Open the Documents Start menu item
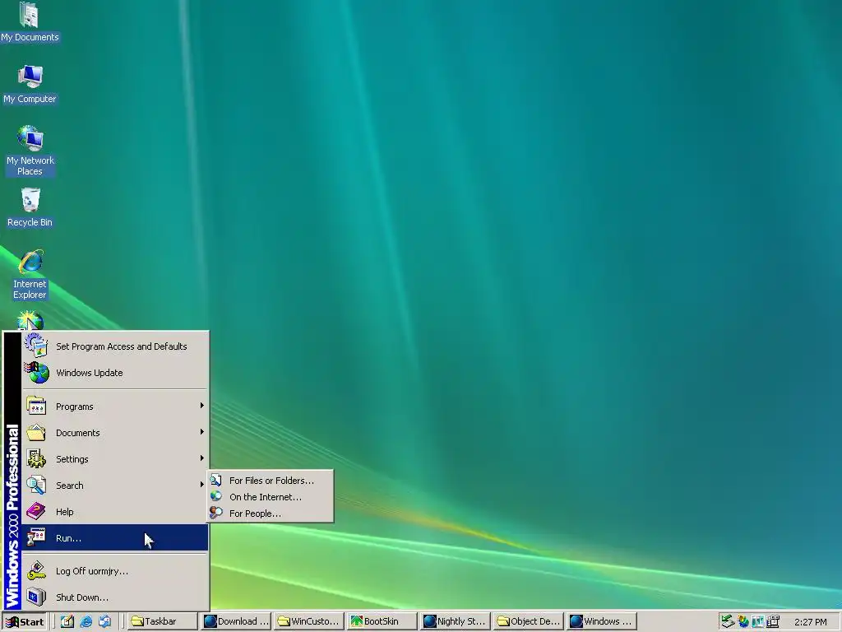This screenshot has height=632, width=842. 115,433
